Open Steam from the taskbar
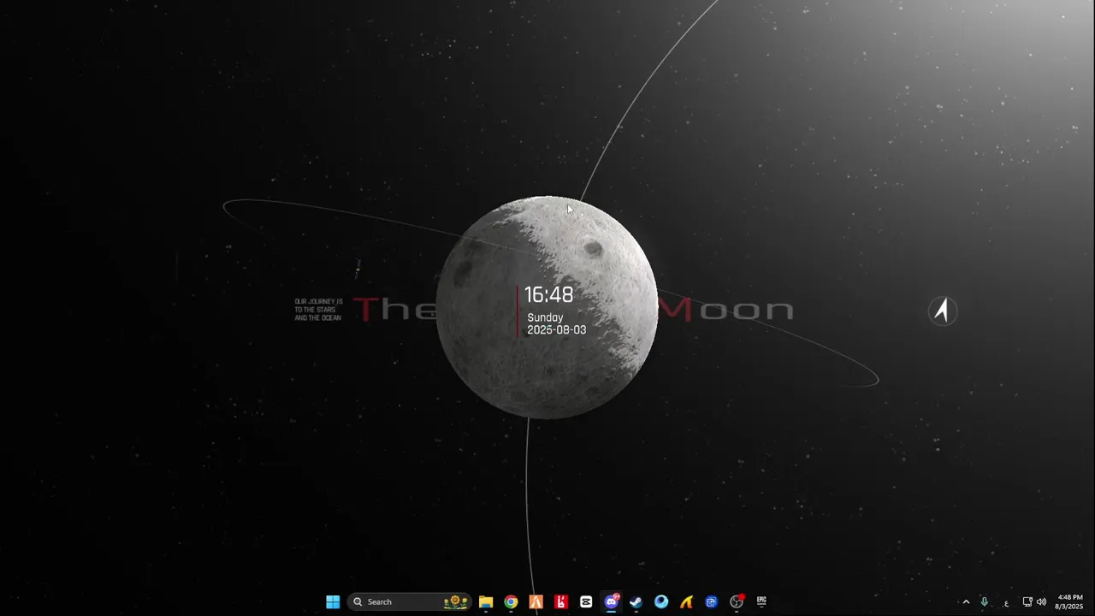This screenshot has width=1095, height=616. (x=636, y=601)
